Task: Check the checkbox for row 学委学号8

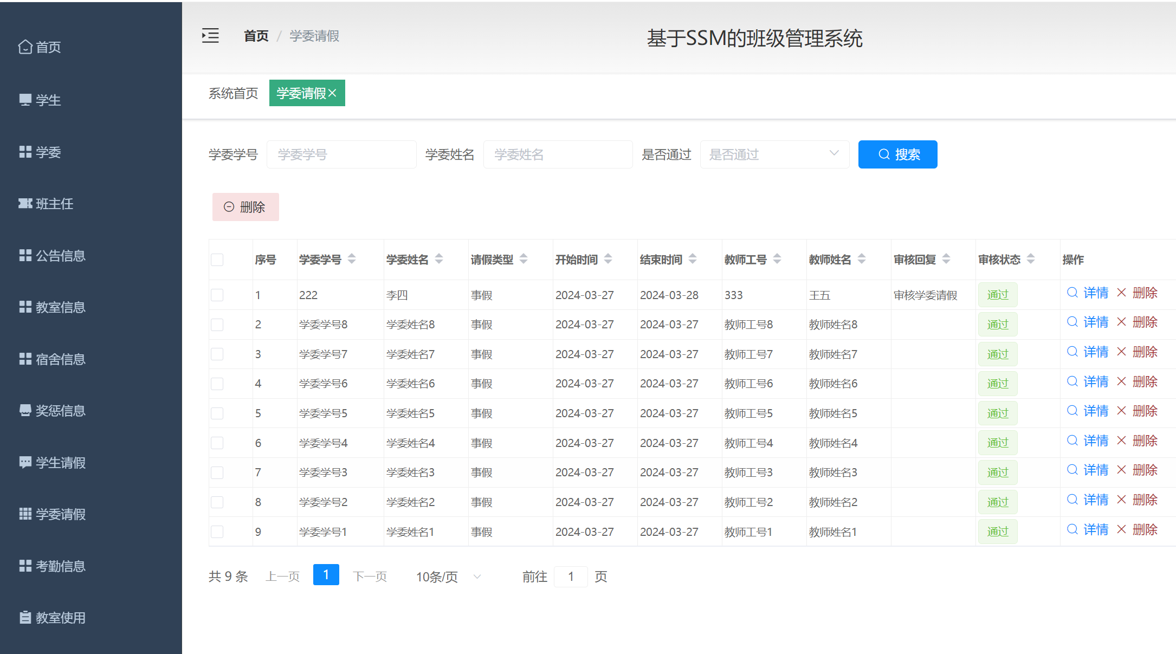Action: pyautogui.click(x=217, y=325)
